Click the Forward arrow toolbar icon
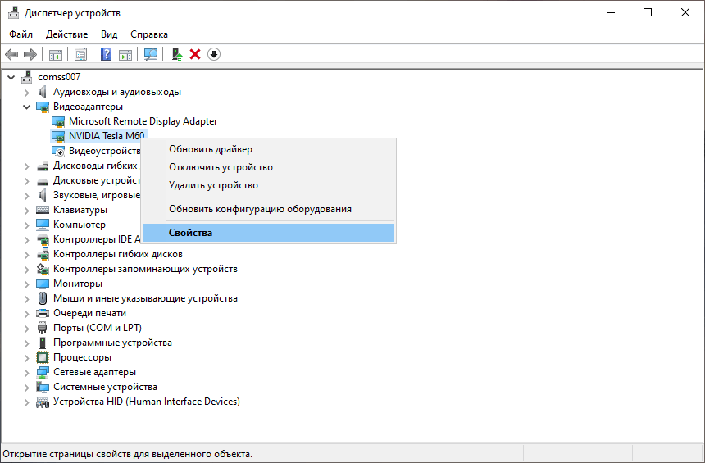The width and height of the screenshot is (705, 463). tap(30, 54)
